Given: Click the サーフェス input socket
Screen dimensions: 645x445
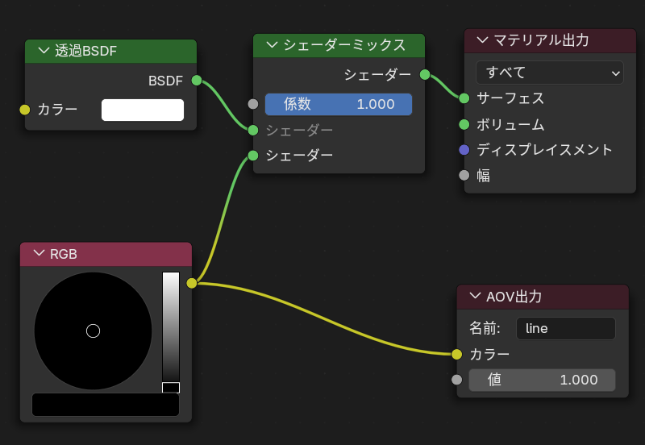Looking at the screenshot, I should click(x=464, y=98).
